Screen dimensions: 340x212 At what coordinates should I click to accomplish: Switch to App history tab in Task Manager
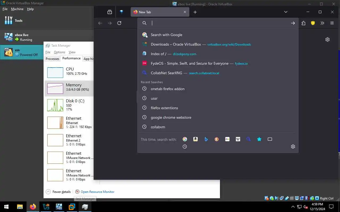[88, 59]
